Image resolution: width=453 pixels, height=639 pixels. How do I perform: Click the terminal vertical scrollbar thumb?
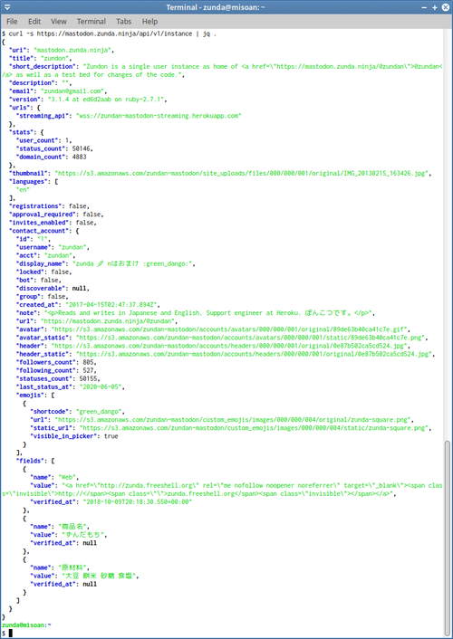(448, 538)
